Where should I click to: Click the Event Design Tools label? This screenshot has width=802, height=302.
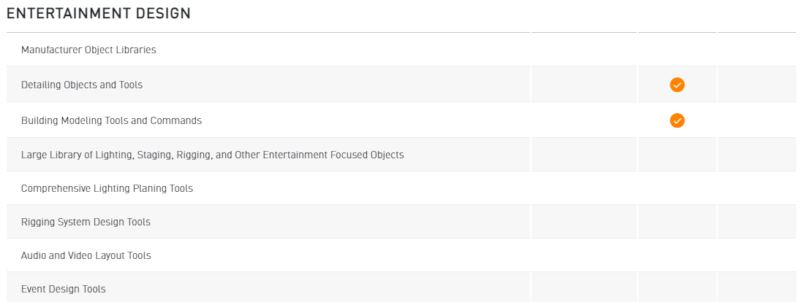click(x=64, y=289)
